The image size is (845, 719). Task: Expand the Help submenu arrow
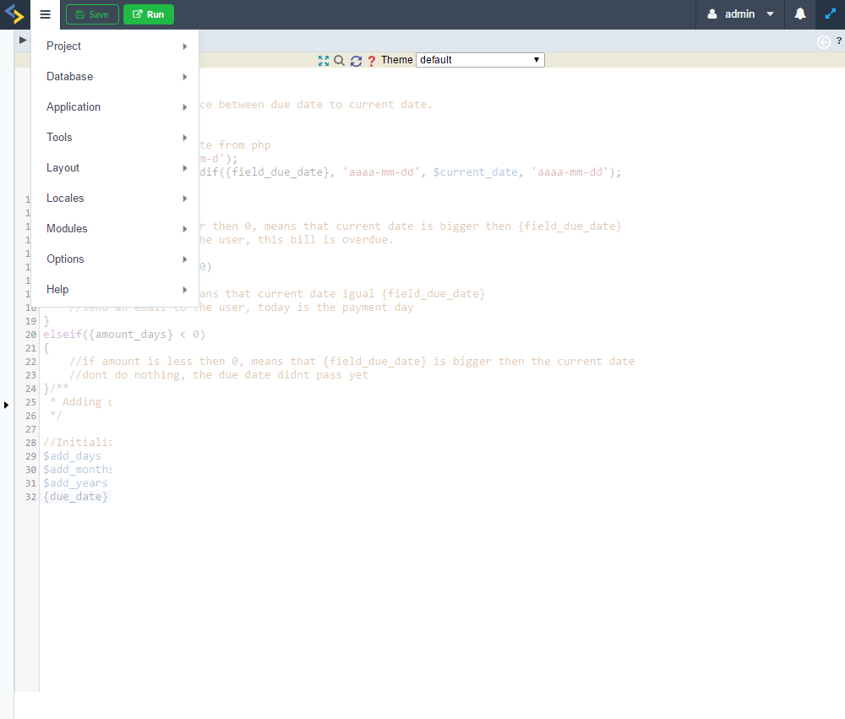pos(185,290)
